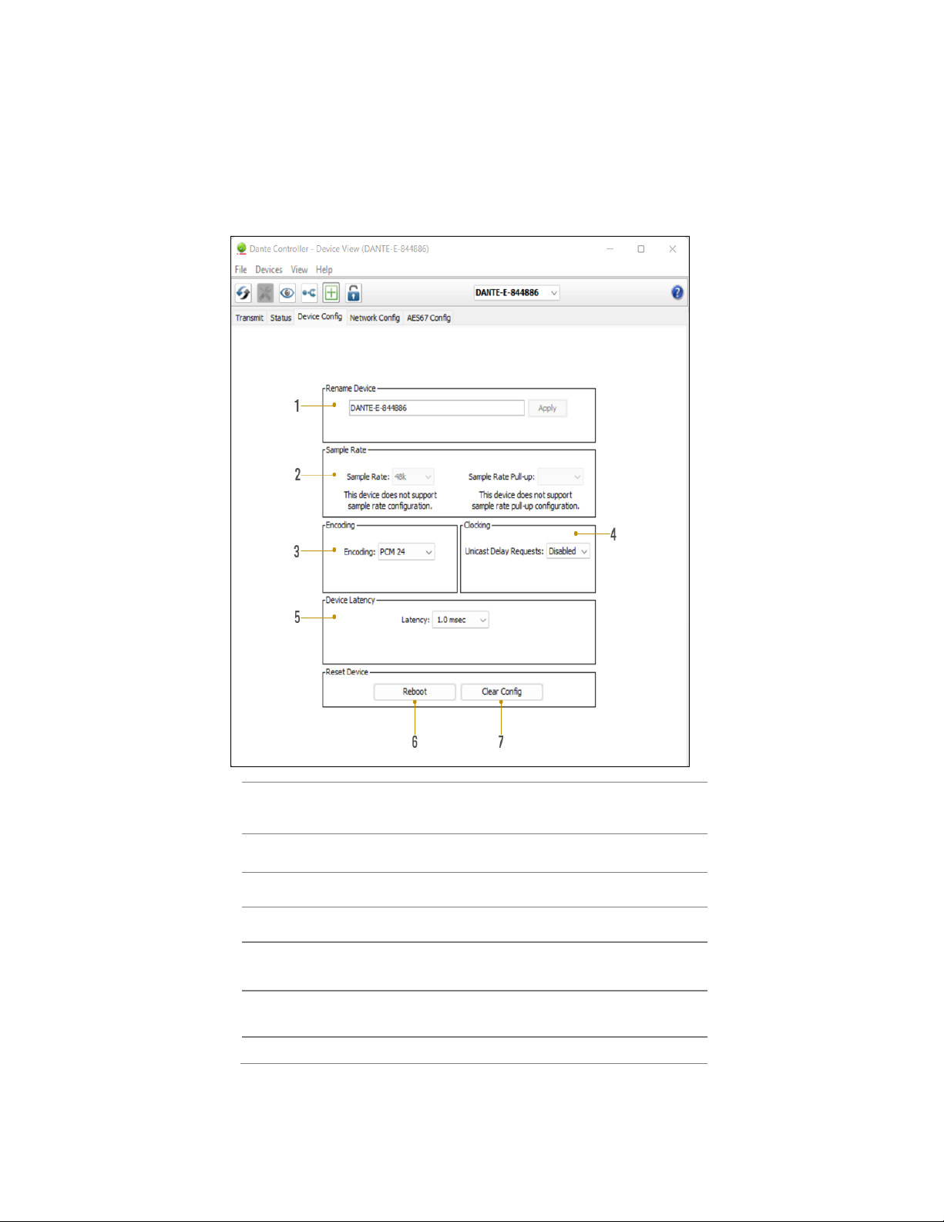Open the Help menu
The width and height of the screenshot is (944, 1222).
[x=324, y=270]
